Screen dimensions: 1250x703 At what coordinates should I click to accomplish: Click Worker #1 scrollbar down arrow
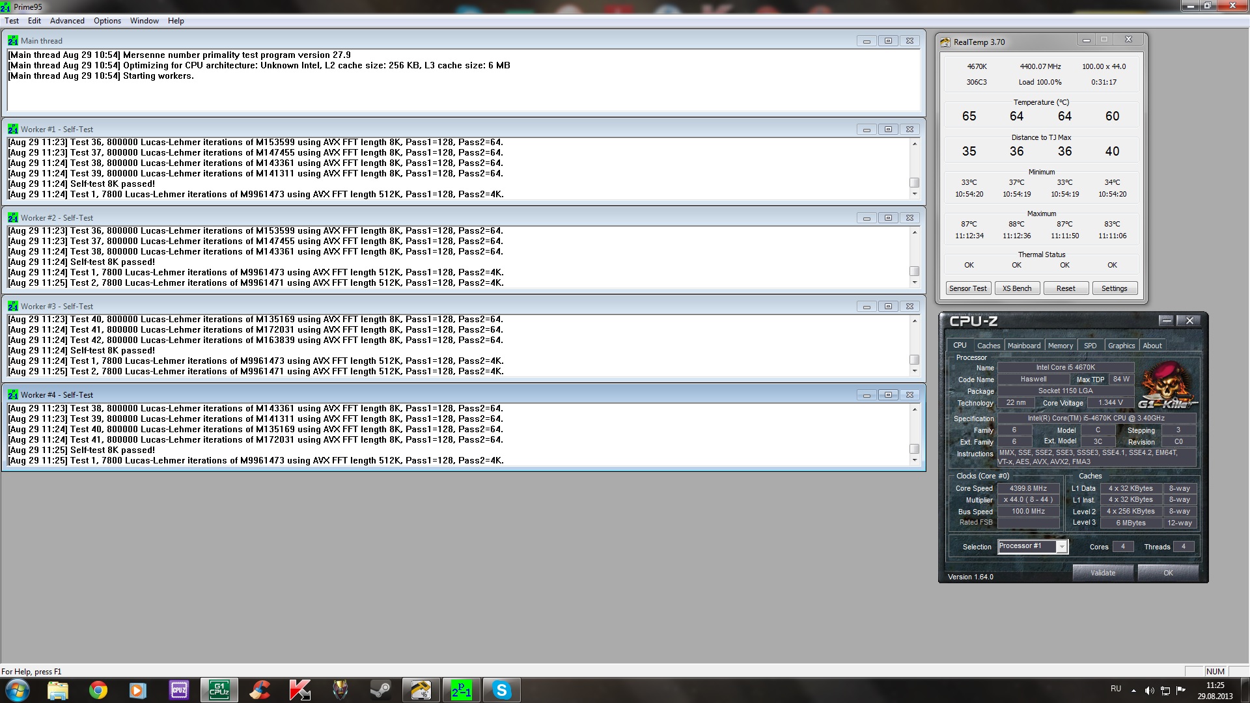click(x=914, y=194)
